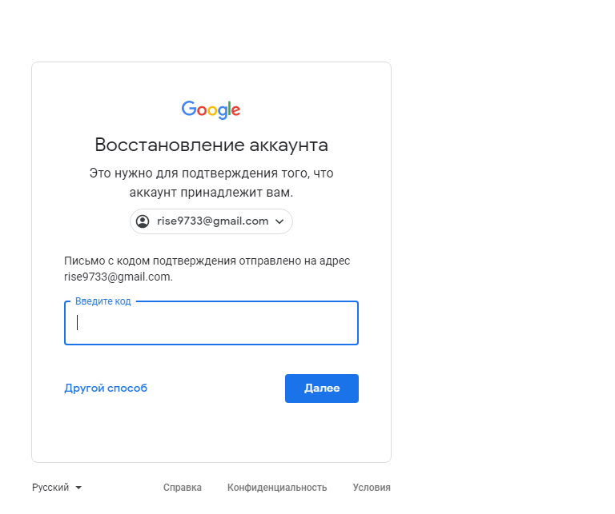Image resolution: width=615 pixels, height=514 pixels.
Task: Click the language dropdown triangle arrow
Action: click(78, 488)
